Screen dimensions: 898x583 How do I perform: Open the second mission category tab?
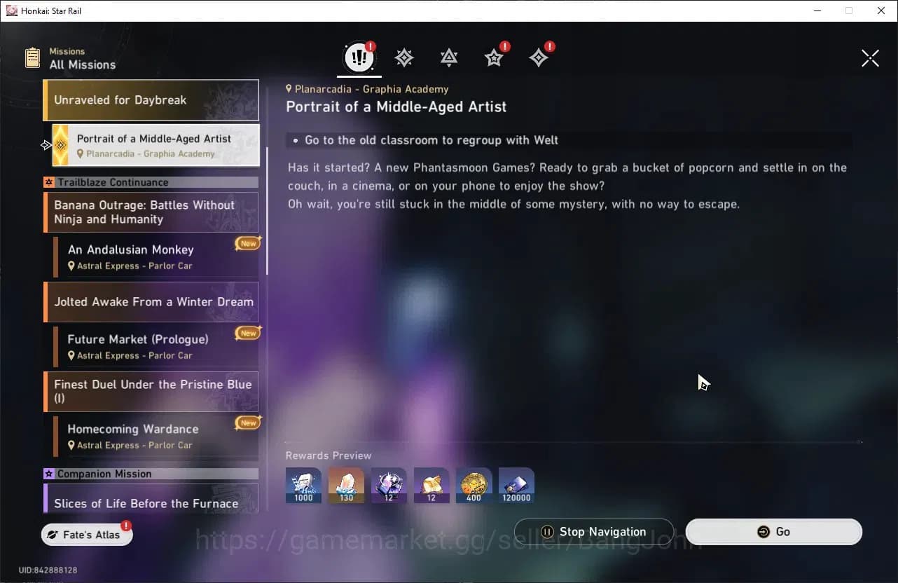tap(404, 58)
